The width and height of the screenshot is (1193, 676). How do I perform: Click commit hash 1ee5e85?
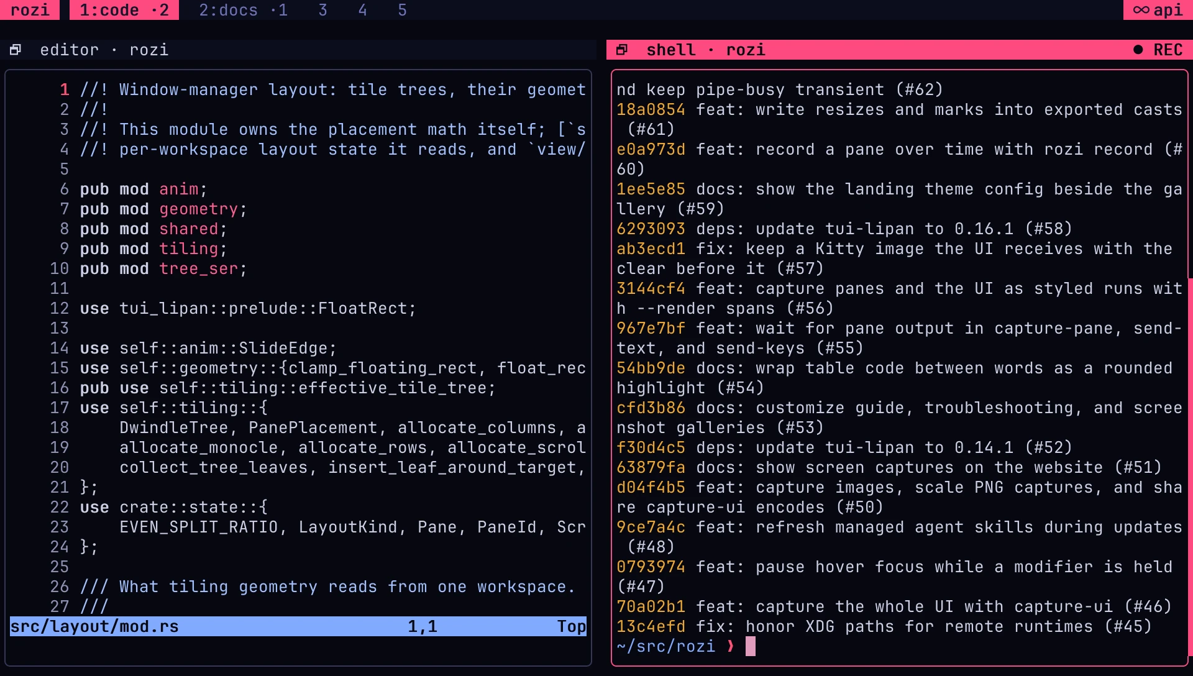click(651, 189)
